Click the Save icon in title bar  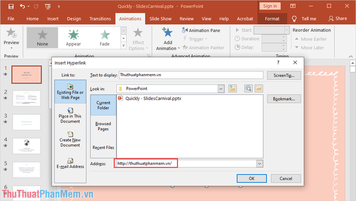click(11, 7)
